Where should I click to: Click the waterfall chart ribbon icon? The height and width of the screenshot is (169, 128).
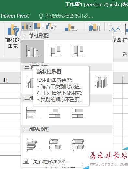coord(50,26)
